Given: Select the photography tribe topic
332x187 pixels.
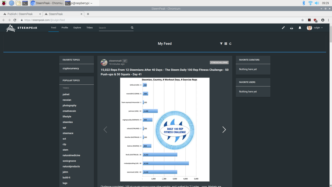Looking at the screenshot, I should (70, 105).
